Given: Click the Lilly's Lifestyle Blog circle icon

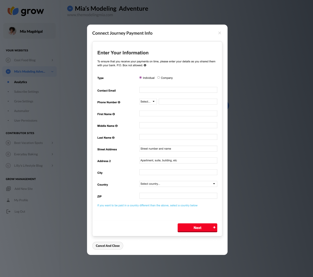Looking at the screenshot, I should pyautogui.click(x=8, y=165).
